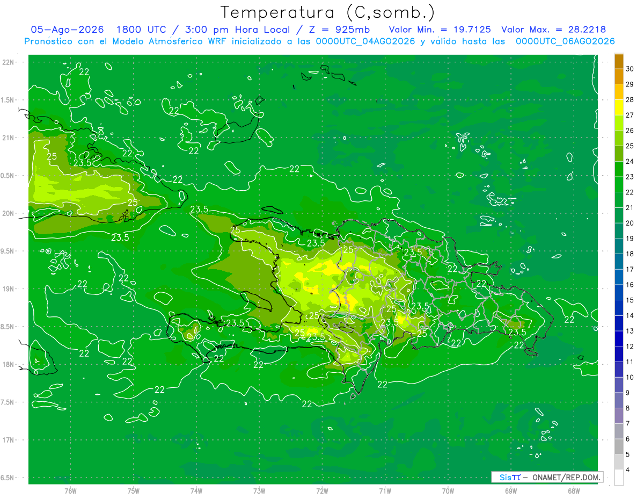The image size is (644, 498).
Task: Select the legend swatch between 24 and 25
Action: 619,154
